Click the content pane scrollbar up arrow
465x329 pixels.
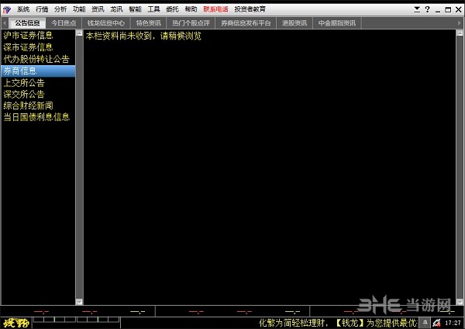tap(460, 33)
